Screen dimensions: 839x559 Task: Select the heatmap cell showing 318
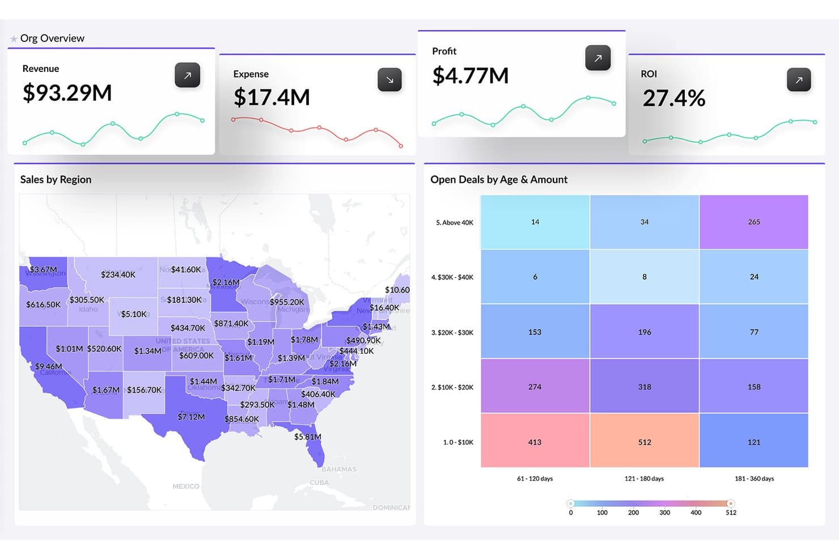(x=645, y=386)
